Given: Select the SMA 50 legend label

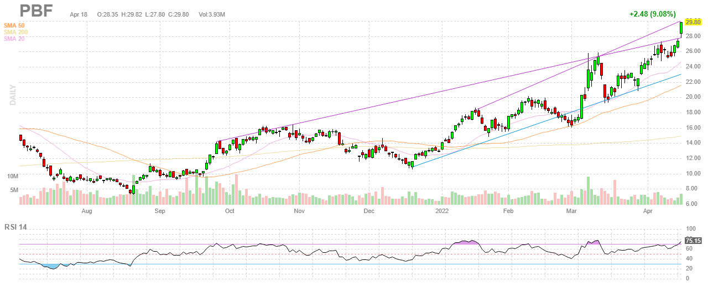Looking at the screenshot, I should pyautogui.click(x=14, y=25).
